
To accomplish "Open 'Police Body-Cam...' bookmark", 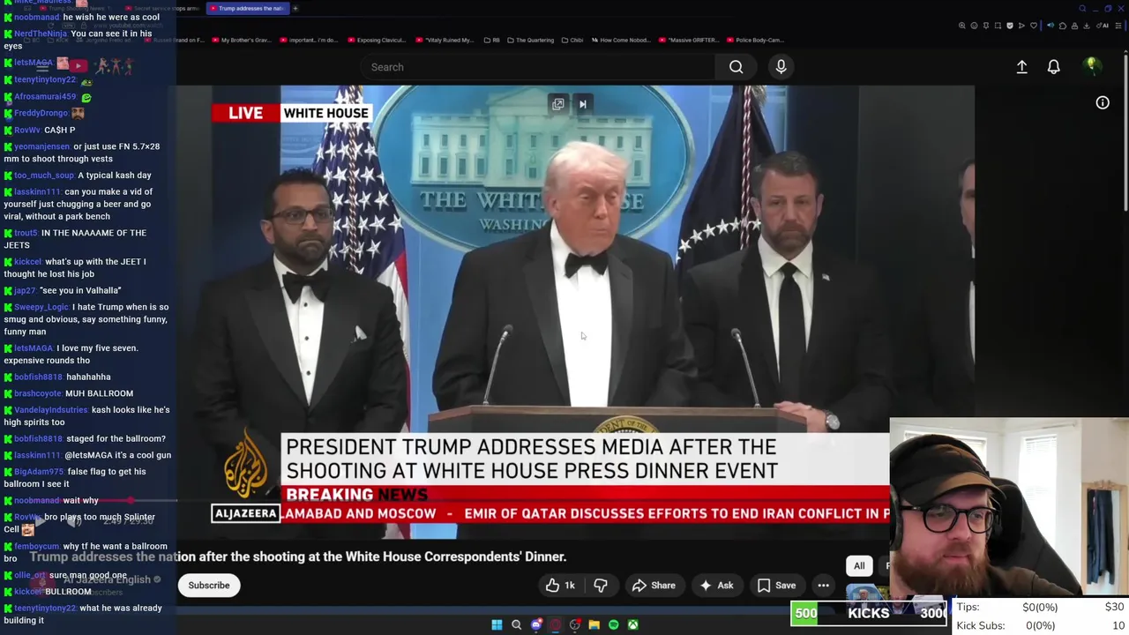I will tap(755, 40).
